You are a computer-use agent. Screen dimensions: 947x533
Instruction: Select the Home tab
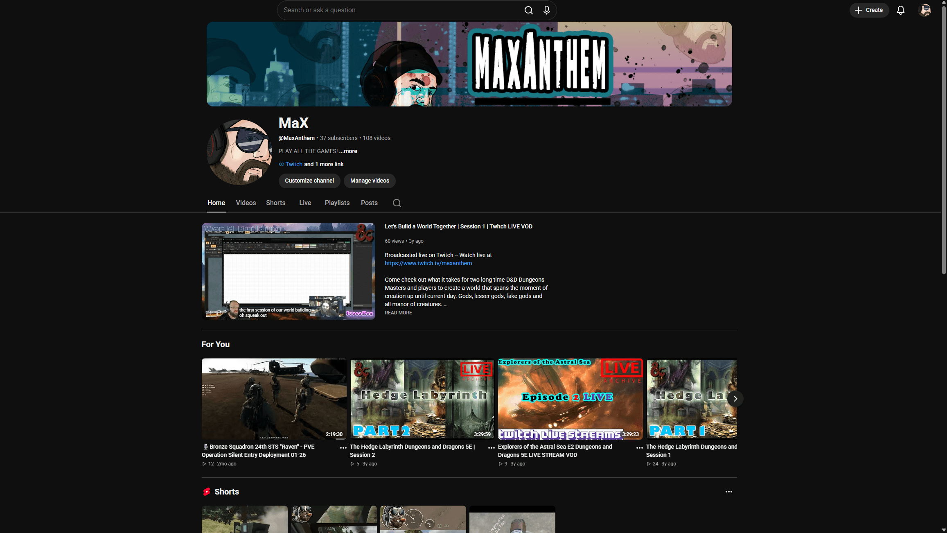(x=216, y=203)
